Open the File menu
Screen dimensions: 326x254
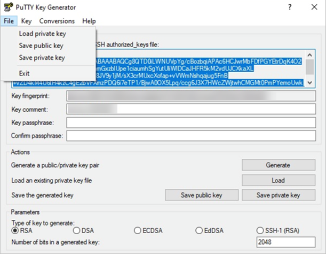tap(9, 21)
